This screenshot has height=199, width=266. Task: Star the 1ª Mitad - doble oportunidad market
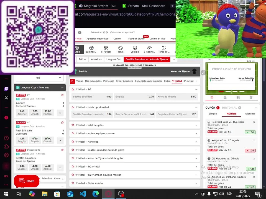coord(73,107)
